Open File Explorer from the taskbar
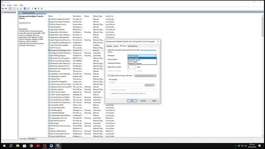Viewport: 265px width, 149px height. tap(17, 146)
